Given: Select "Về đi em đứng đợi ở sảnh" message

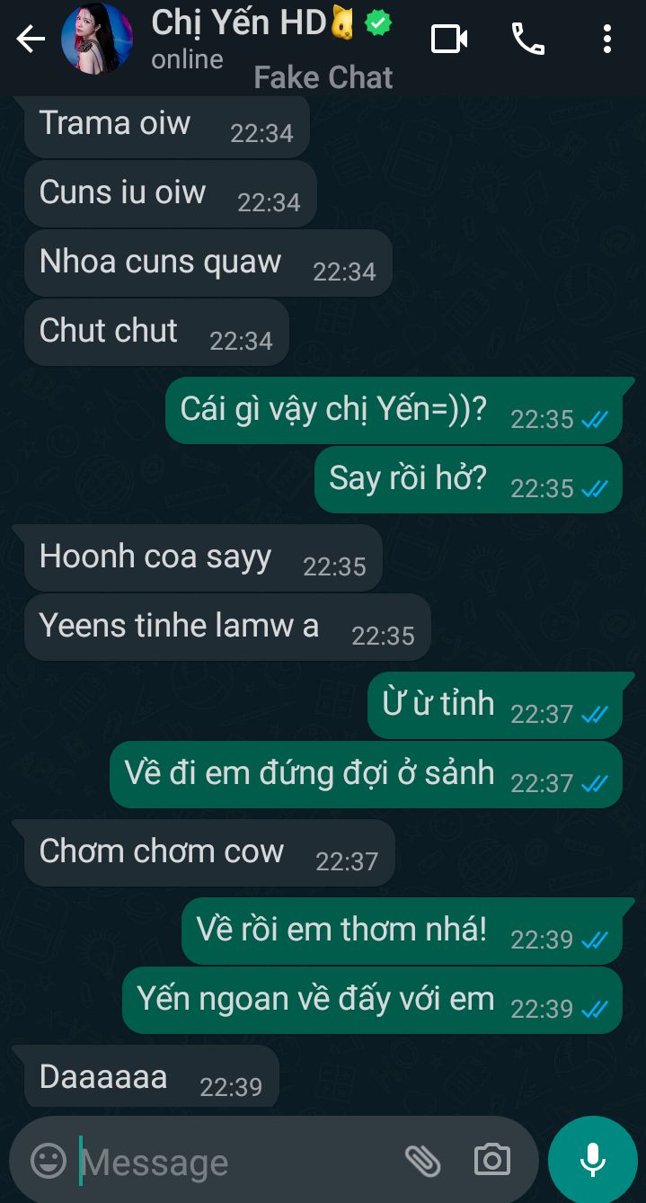Looking at the screenshot, I should click(367, 774).
